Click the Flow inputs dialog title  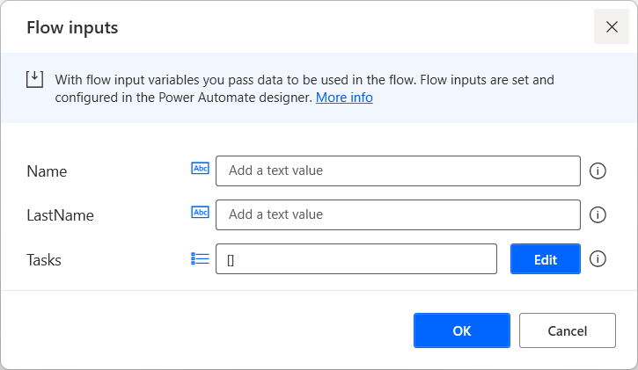click(x=72, y=27)
